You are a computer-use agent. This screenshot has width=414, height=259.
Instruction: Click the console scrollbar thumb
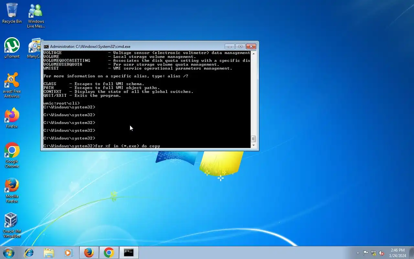[254, 139]
